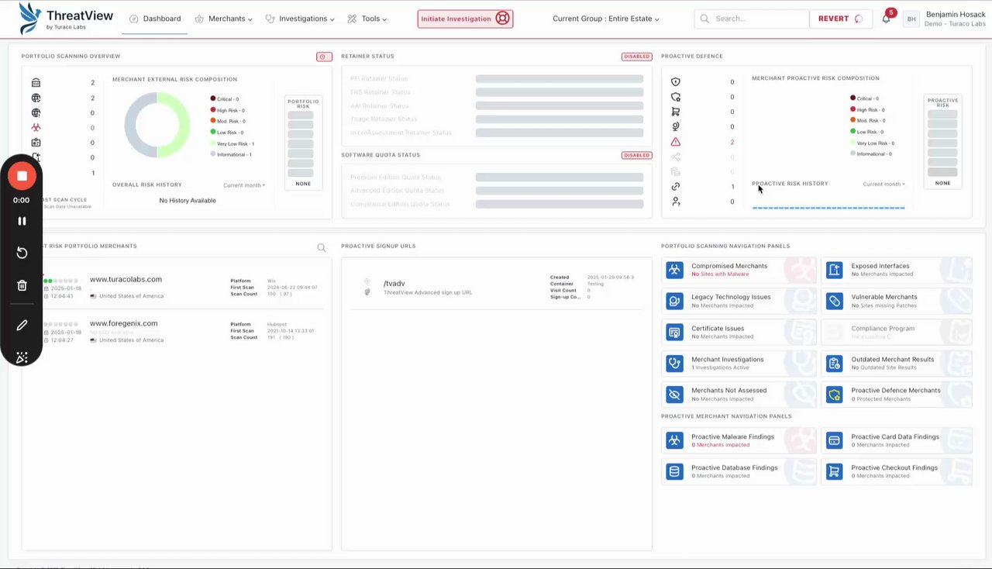Click the Software Quota Status DISABLED badge

pos(636,155)
